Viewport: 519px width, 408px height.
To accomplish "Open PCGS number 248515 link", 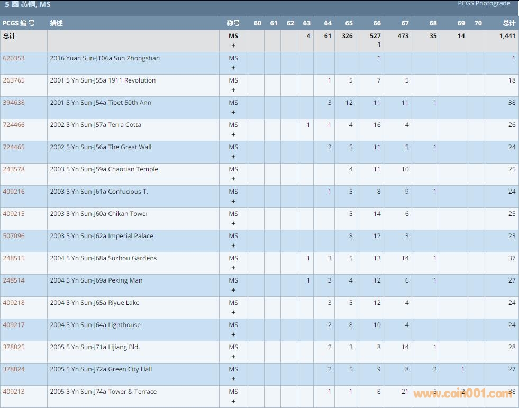I will click(14, 258).
